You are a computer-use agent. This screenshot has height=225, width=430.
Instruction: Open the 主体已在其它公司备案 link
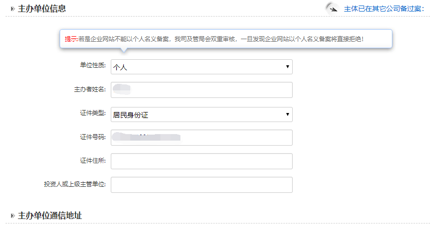pyautogui.click(x=384, y=9)
